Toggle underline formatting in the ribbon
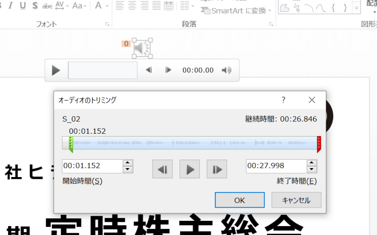The height and width of the screenshot is (235, 377). (x=23, y=6)
